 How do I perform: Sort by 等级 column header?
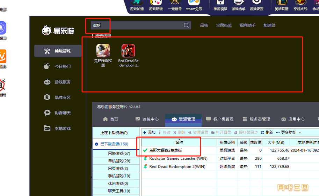pos(244,142)
